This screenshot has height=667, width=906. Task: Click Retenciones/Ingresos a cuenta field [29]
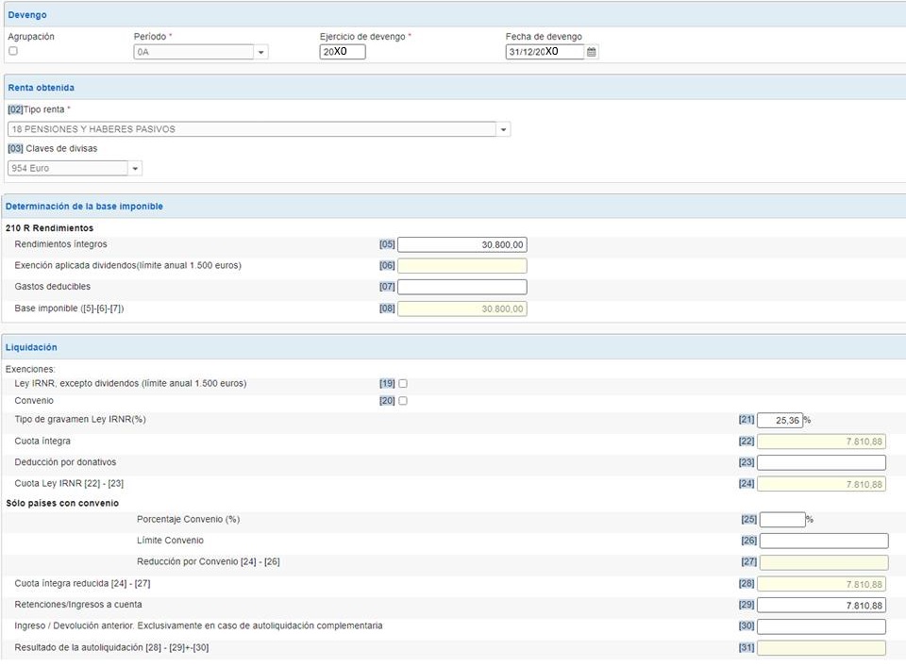point(822,606)
